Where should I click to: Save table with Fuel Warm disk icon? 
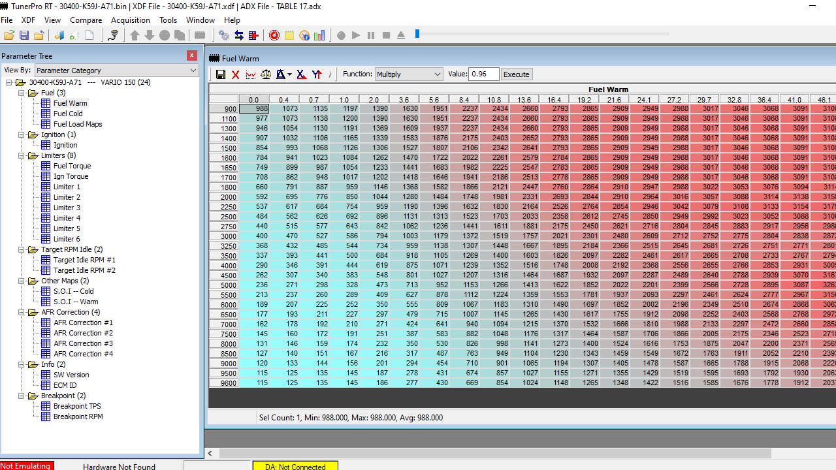tap(221, 74)
